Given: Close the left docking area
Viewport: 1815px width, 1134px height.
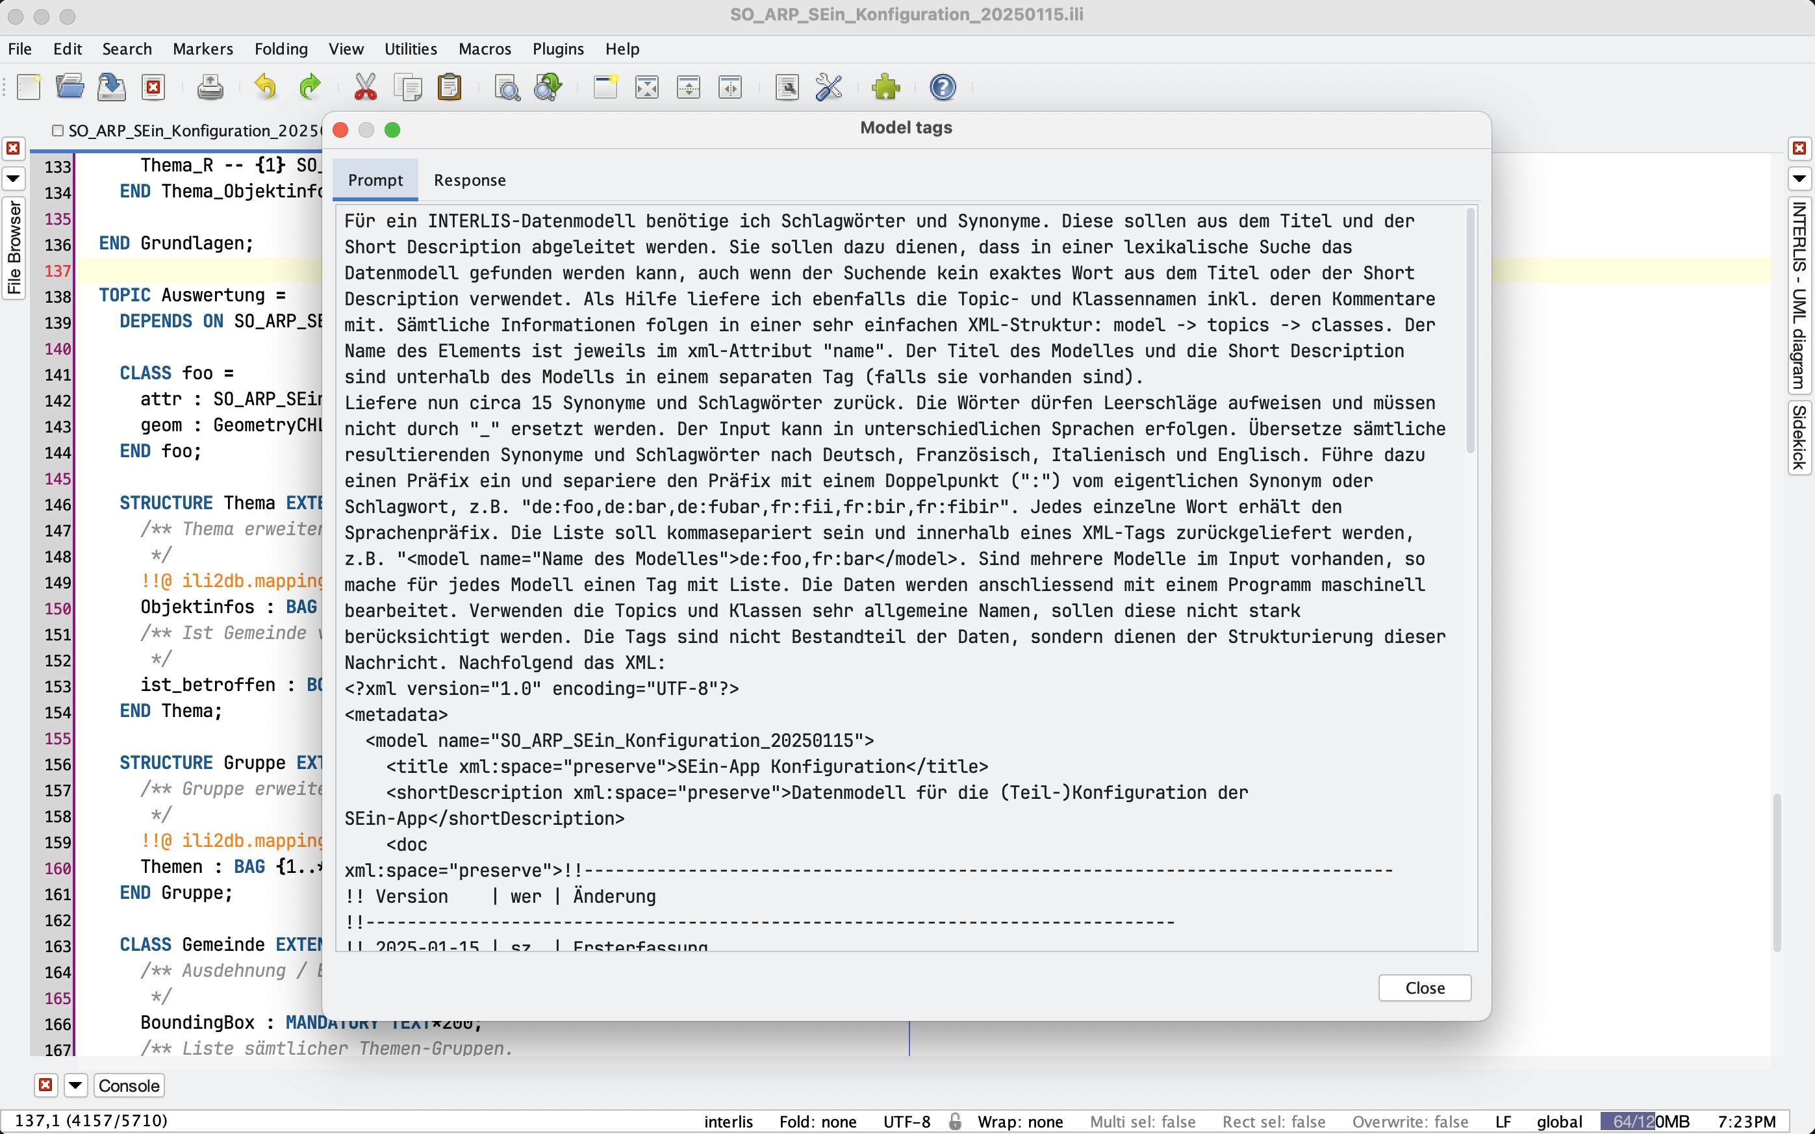Looking at the screenshot, I should pos(14,149).
